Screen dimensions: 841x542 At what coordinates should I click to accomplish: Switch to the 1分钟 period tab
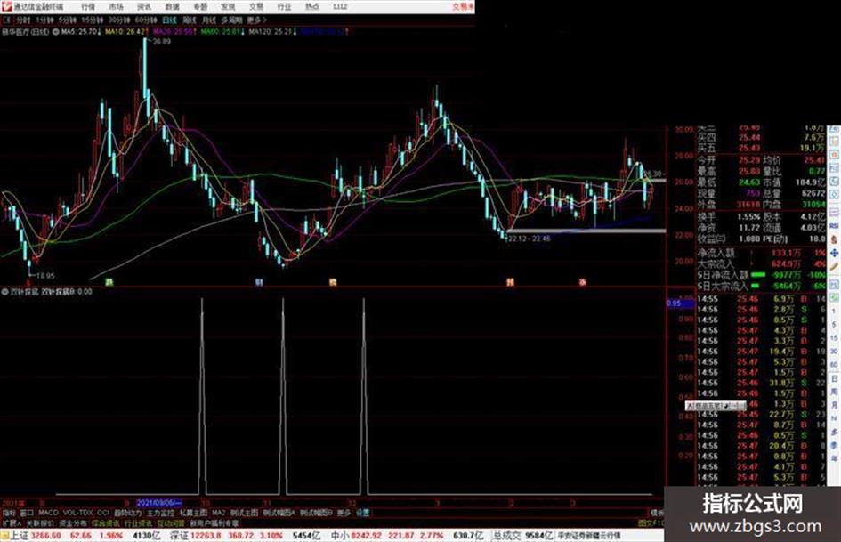pyautogui.click(x=45, y=20)
